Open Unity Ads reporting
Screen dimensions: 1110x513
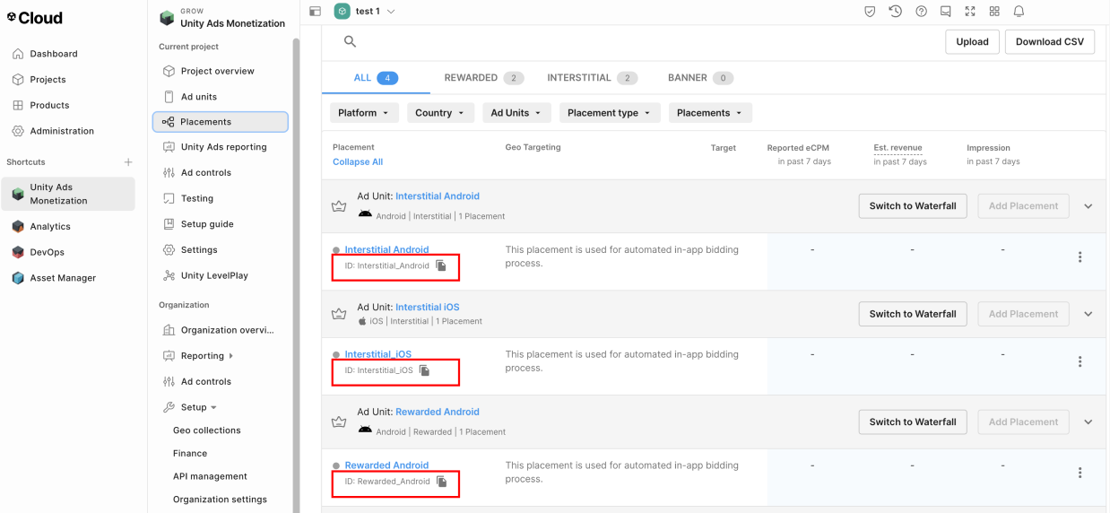[223, 147]
